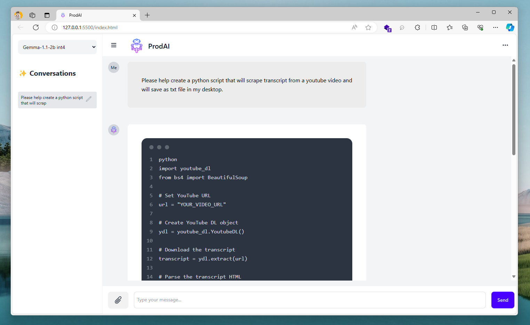Toggle sidebar with hamburger menu icon
The image size is (530, 325).
tap(114, 45)
